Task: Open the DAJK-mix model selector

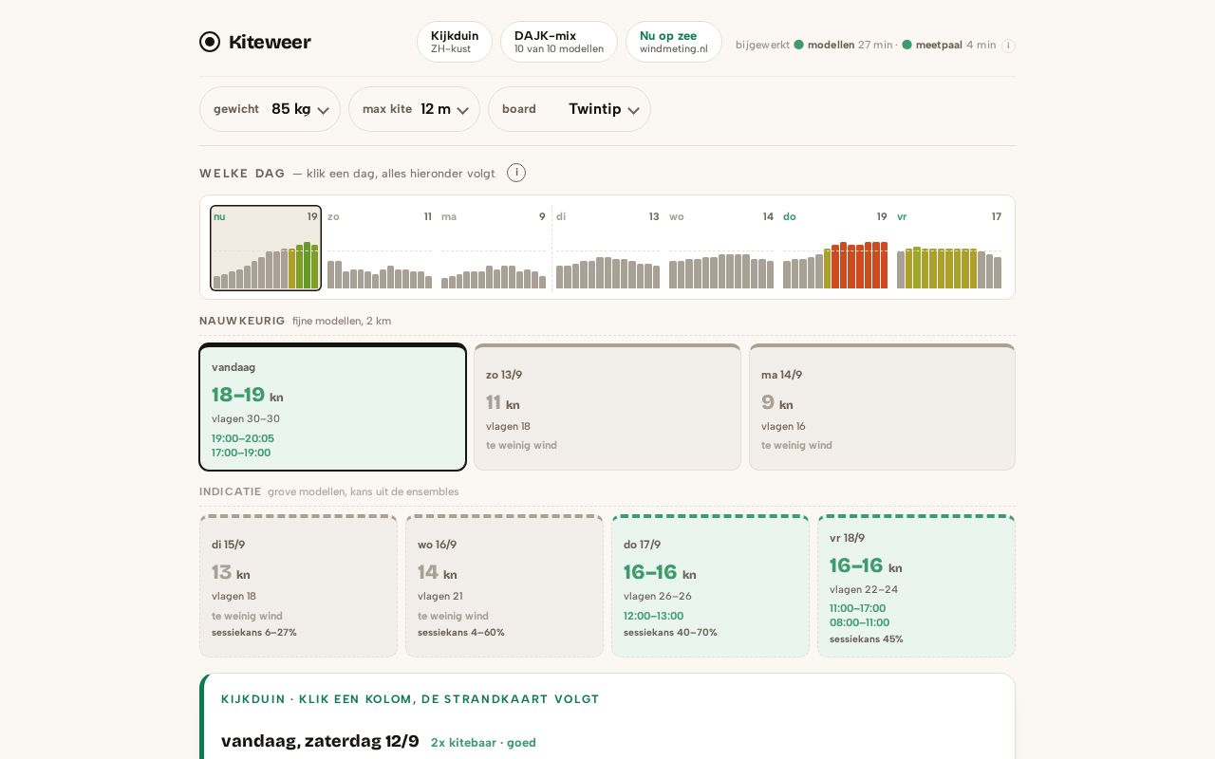Action: (559, 42)
